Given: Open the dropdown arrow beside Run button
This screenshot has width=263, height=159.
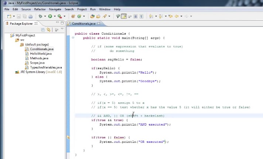Looking at the screenshot, I should pos(55,16).
